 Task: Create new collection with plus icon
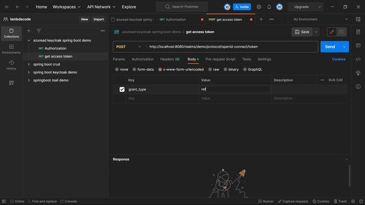click(x=29, y=31)
